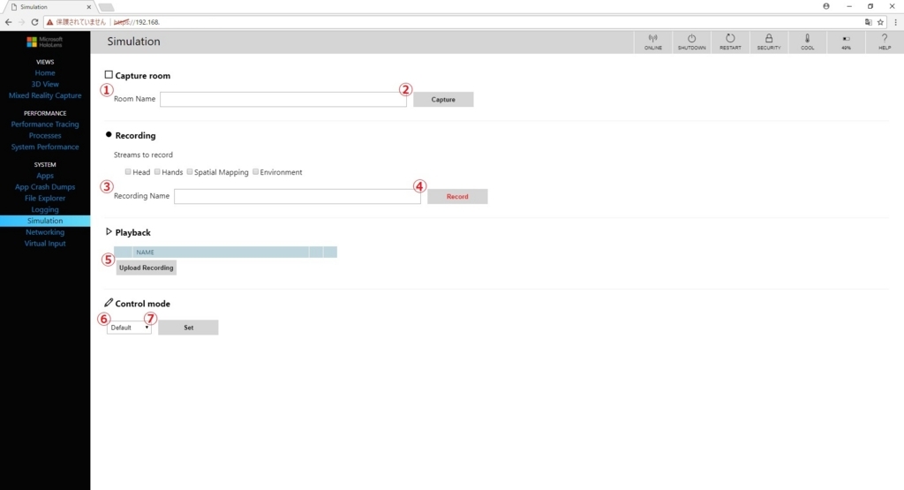Click the translate page icon
The width and height of the screenshot is (904, 490).
point(869,22)
